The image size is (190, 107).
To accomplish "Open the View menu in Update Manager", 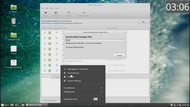I will pos(52,8).
